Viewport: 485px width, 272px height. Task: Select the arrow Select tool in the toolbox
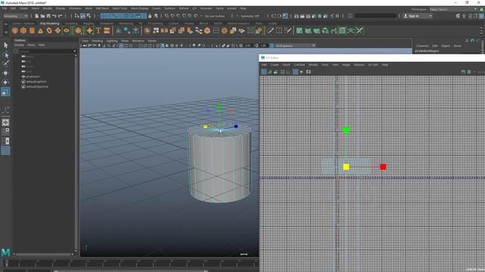point(5,45)
